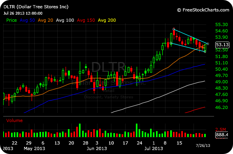Select the Avg 50 legend label
Viewport: 233px width, 154px height.
pyautogui.click(x=27, y=20)
